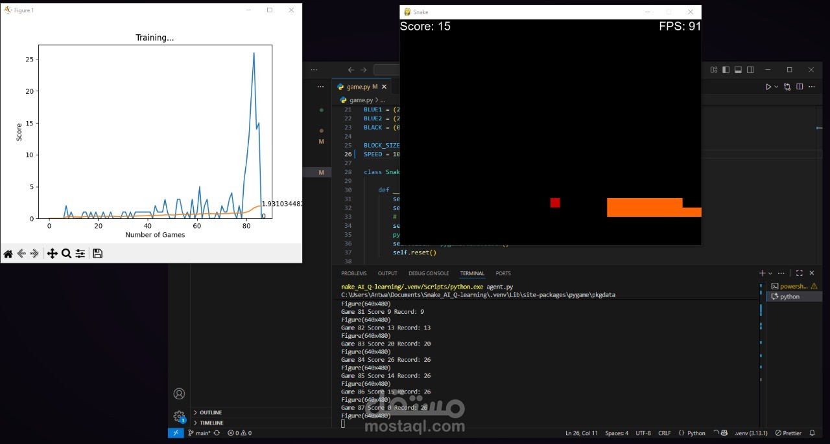This screenshot has width=830, height=444.
Task: Toggle Primary Side Bar visibility
Action: 726,70
